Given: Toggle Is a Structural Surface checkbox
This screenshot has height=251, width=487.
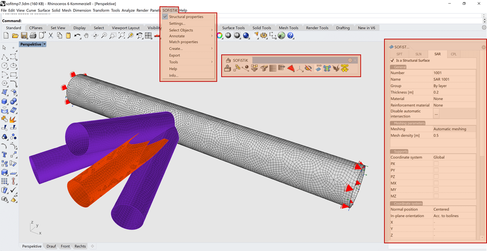Looking at the screenshot, I should click(392, 60).
